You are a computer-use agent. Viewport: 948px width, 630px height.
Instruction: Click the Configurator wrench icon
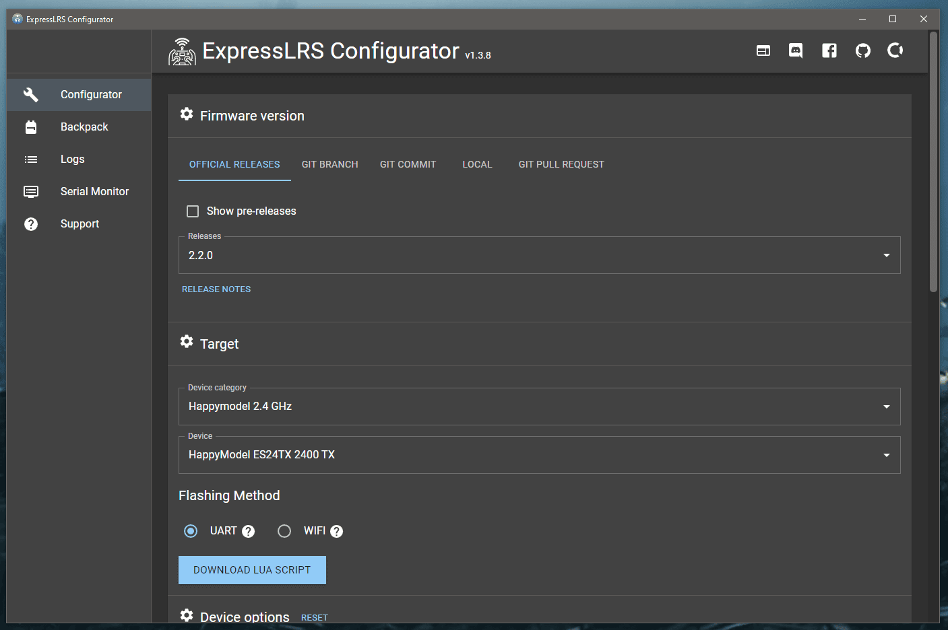(x=31, y=95)
